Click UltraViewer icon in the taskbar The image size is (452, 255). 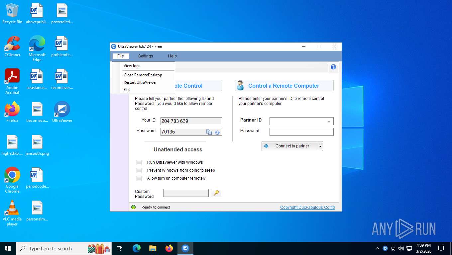[185, 248]
